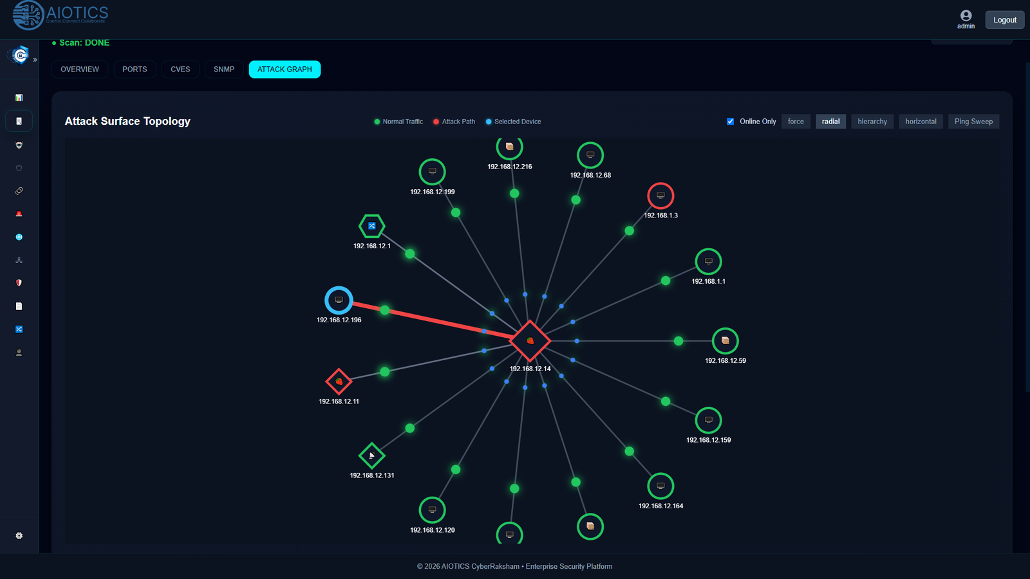Toggle the Online Only checkbox
Image resolution: width=1030 pixels, height=579 pixels.
coord(730,121)
